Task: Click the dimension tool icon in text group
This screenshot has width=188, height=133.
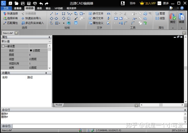Action: click(109, 14)
